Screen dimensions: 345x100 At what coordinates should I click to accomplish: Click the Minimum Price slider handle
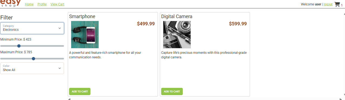coord(19,46)
